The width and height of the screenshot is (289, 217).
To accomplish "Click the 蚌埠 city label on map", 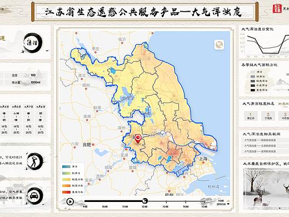I will [x=97, y=108].
